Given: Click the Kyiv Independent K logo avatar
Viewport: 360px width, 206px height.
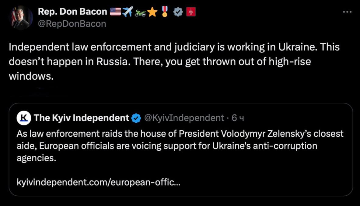Looking at the screenshot, I should (x=24, y=118).
